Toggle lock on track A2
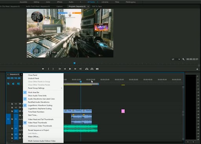Screen dimensions: 201x144 pyautogui.click(x=12, y=128)
